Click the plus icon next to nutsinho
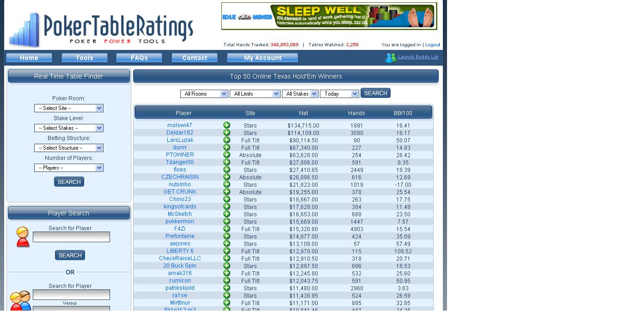The image size is (637, 330). tap(227, 184)
